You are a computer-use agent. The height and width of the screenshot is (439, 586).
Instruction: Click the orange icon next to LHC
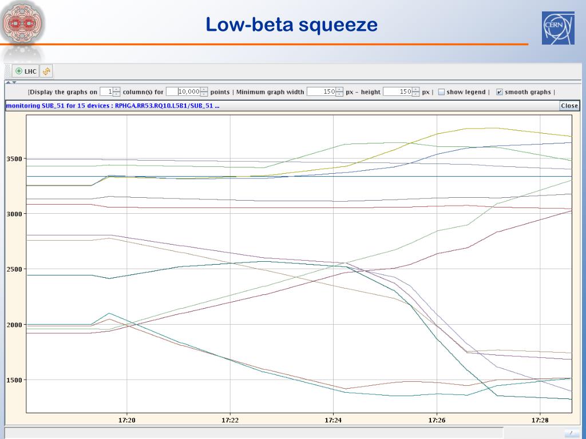[x=46, y=71]
